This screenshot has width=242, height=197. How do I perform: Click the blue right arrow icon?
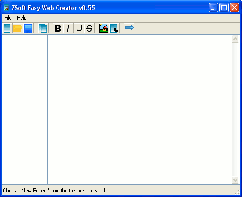[x=129, y=28]
